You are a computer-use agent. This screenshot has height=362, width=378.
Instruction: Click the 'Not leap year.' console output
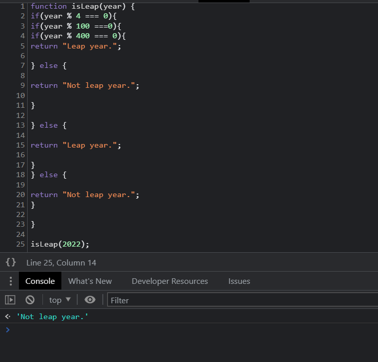(52, 317)
